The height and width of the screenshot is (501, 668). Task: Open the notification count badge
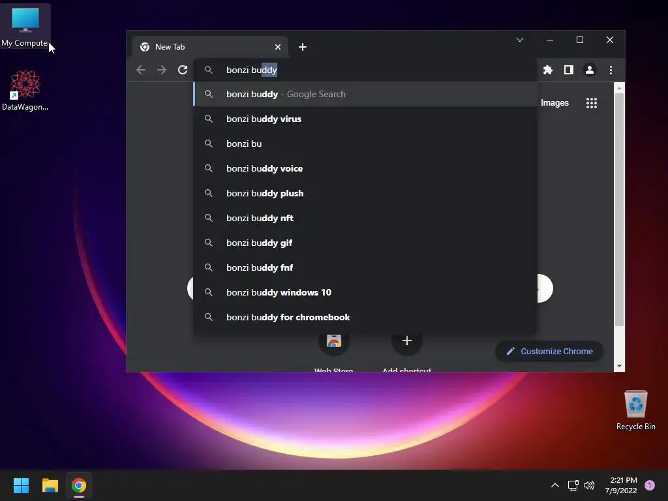(x=650, y=485)
